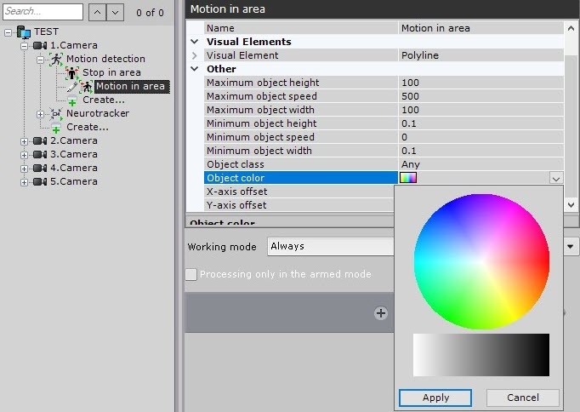The image size is (580, 412).
Task: Select 5.Camera in the device tree
Action: [x=73, y=181]
